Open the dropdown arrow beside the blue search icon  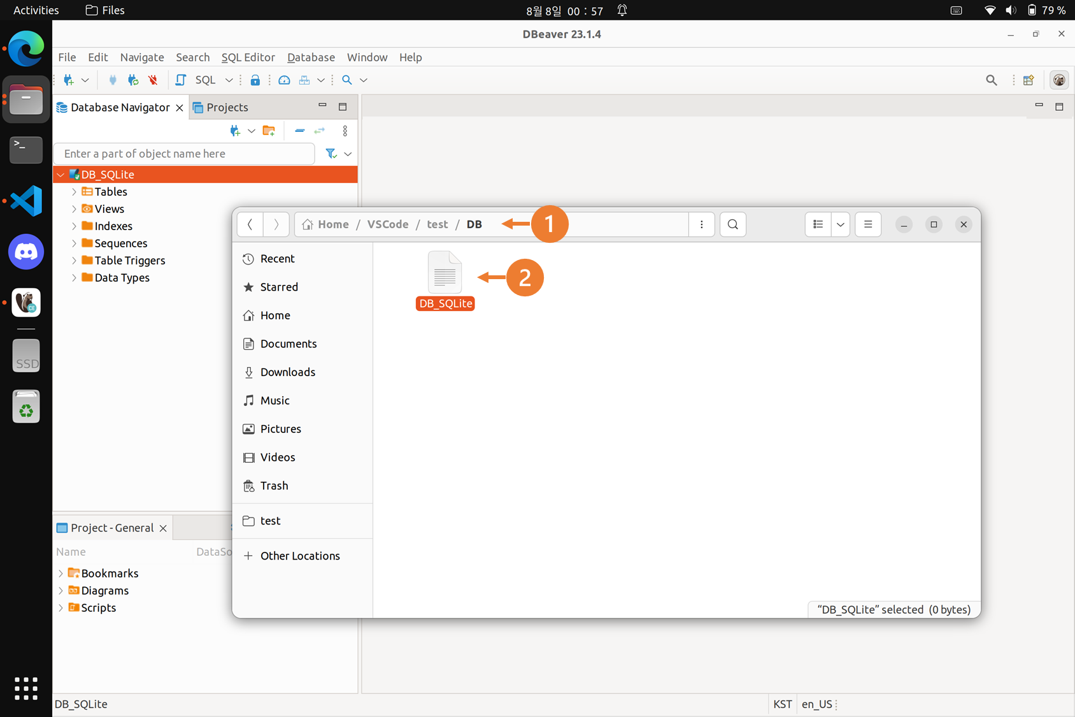(364, 80)
